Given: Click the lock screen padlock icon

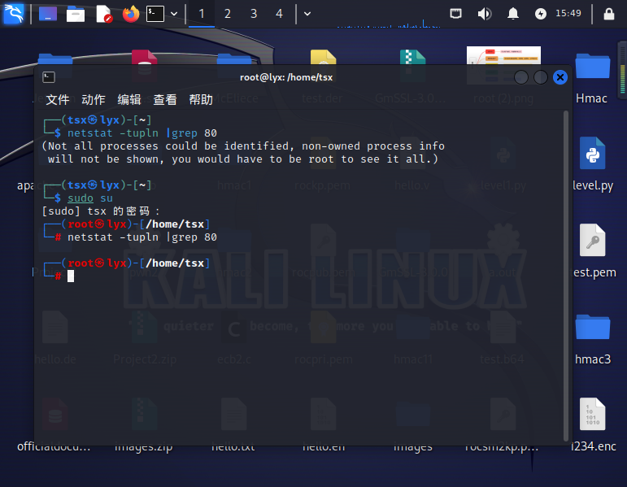Looking at the screenshot, I should tap(609, 14).
